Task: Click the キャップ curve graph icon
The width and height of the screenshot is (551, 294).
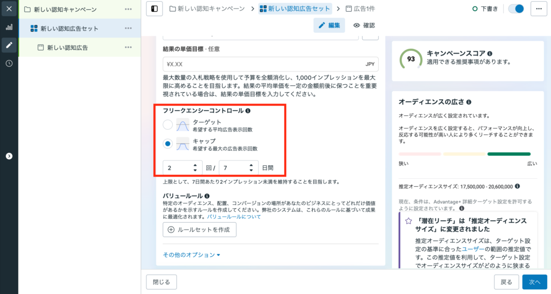Action: pyautogui.click(x=183, y=144)
